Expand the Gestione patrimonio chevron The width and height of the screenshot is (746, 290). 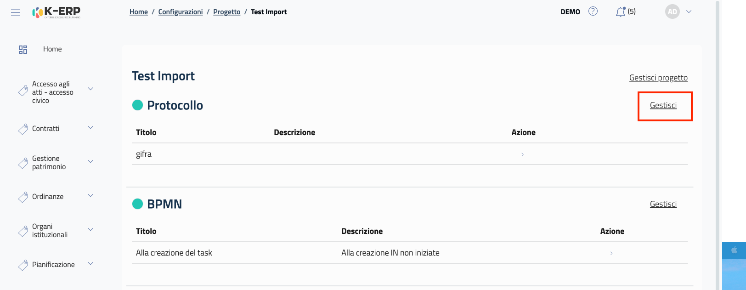[90, 161]
